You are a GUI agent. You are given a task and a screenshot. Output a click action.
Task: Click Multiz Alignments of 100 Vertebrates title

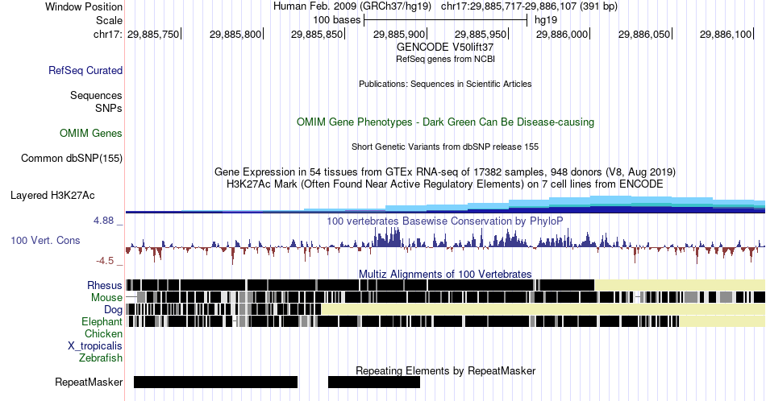tap(445, 274)
